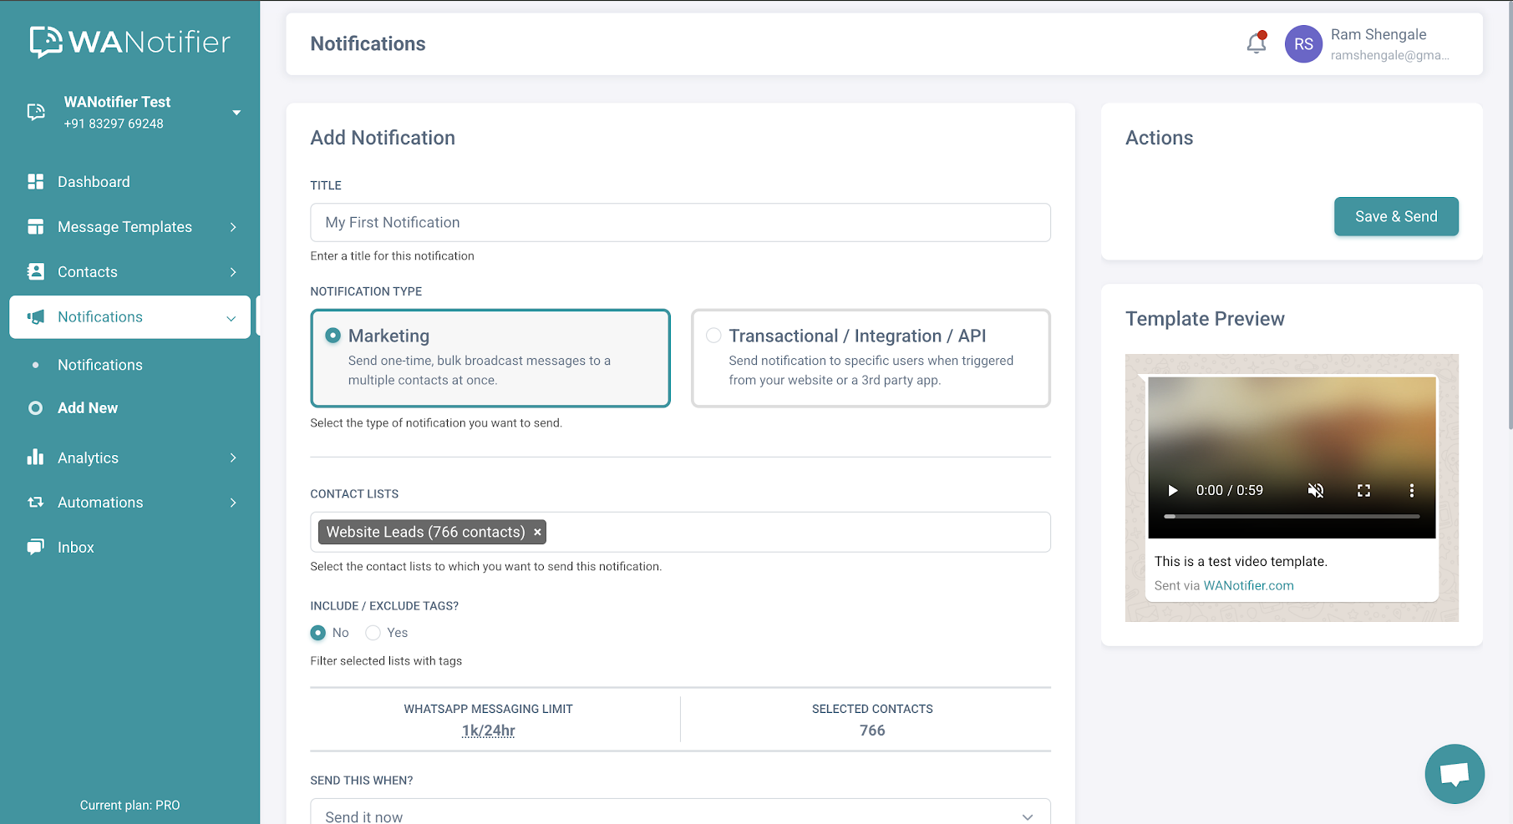1513x824 pixels.
Task: Open the notification bell in the header
Action: pos(1256,43)
